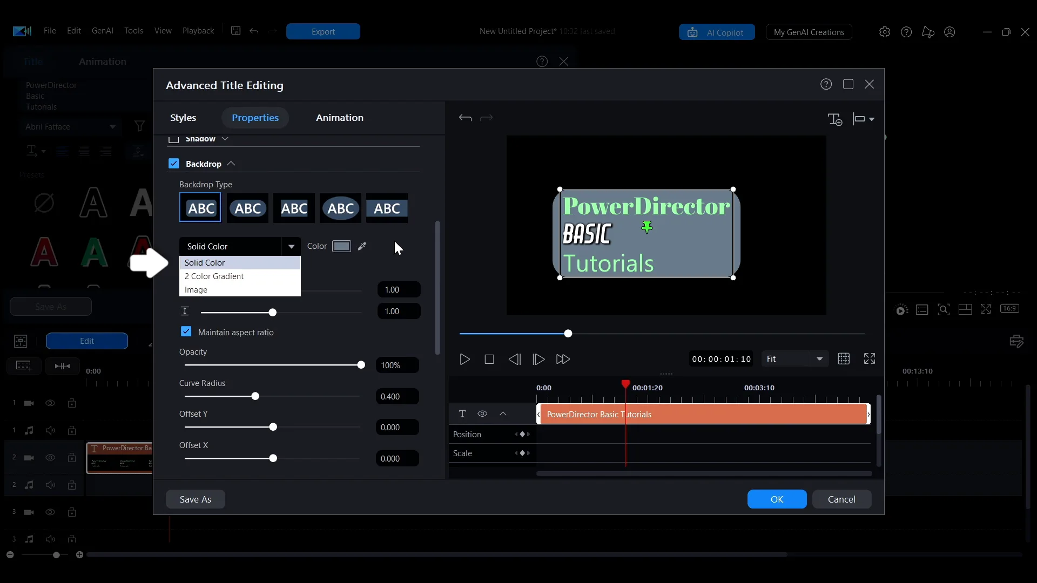Open My GenAI Creations
The height and width of the screenshot is (583, 1037).
809,32
